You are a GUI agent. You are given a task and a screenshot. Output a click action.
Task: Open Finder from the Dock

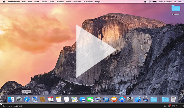click(x=11, y=99)
